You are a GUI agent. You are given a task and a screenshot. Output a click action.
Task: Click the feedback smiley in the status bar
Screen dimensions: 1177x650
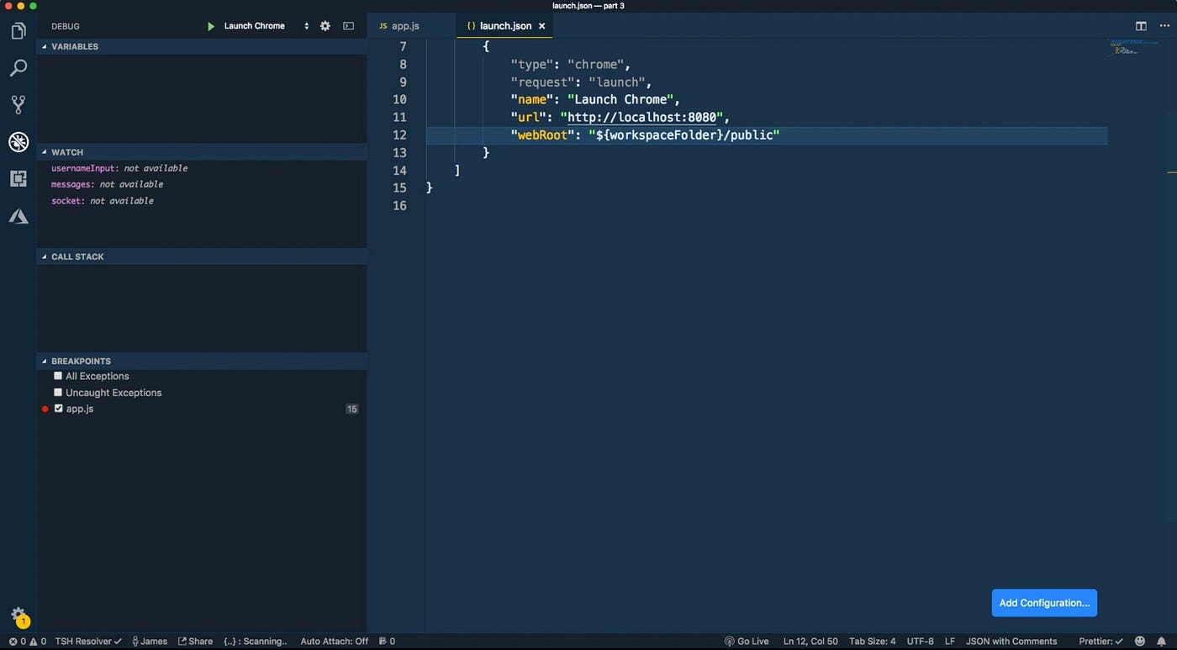[x=1140, y=642]
